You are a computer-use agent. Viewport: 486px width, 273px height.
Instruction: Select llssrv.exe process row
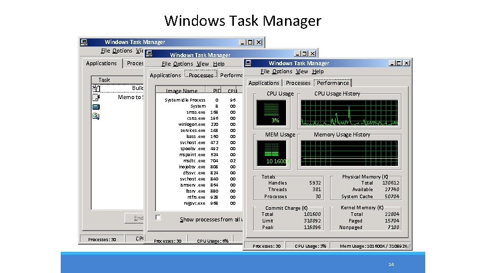[200, 191]
